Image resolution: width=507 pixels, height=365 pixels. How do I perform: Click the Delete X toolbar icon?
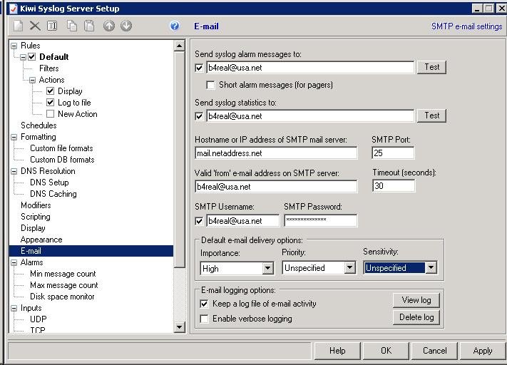35,26
